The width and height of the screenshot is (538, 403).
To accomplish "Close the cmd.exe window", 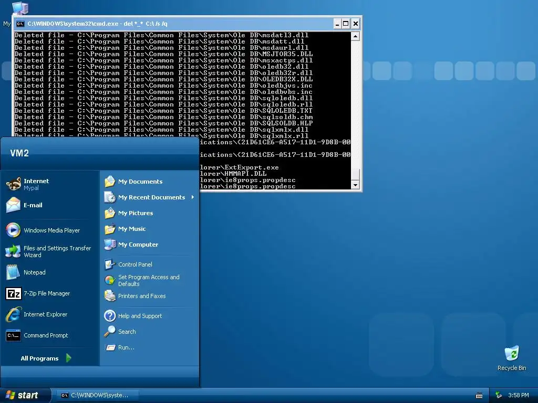I will (x=356, y=24).
